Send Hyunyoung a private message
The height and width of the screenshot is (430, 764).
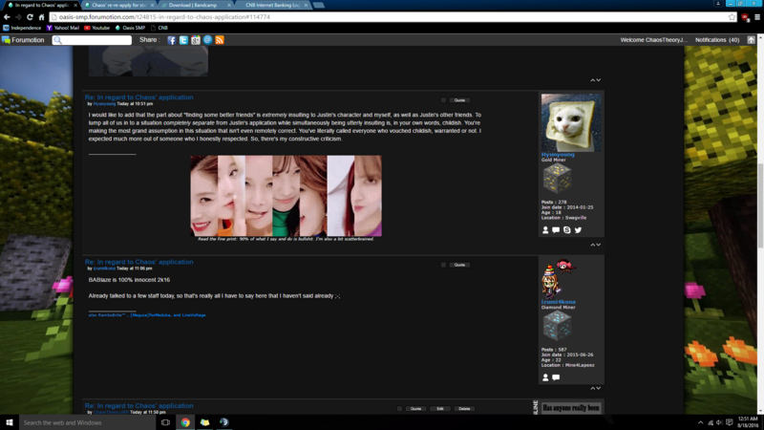coord(556,230)
